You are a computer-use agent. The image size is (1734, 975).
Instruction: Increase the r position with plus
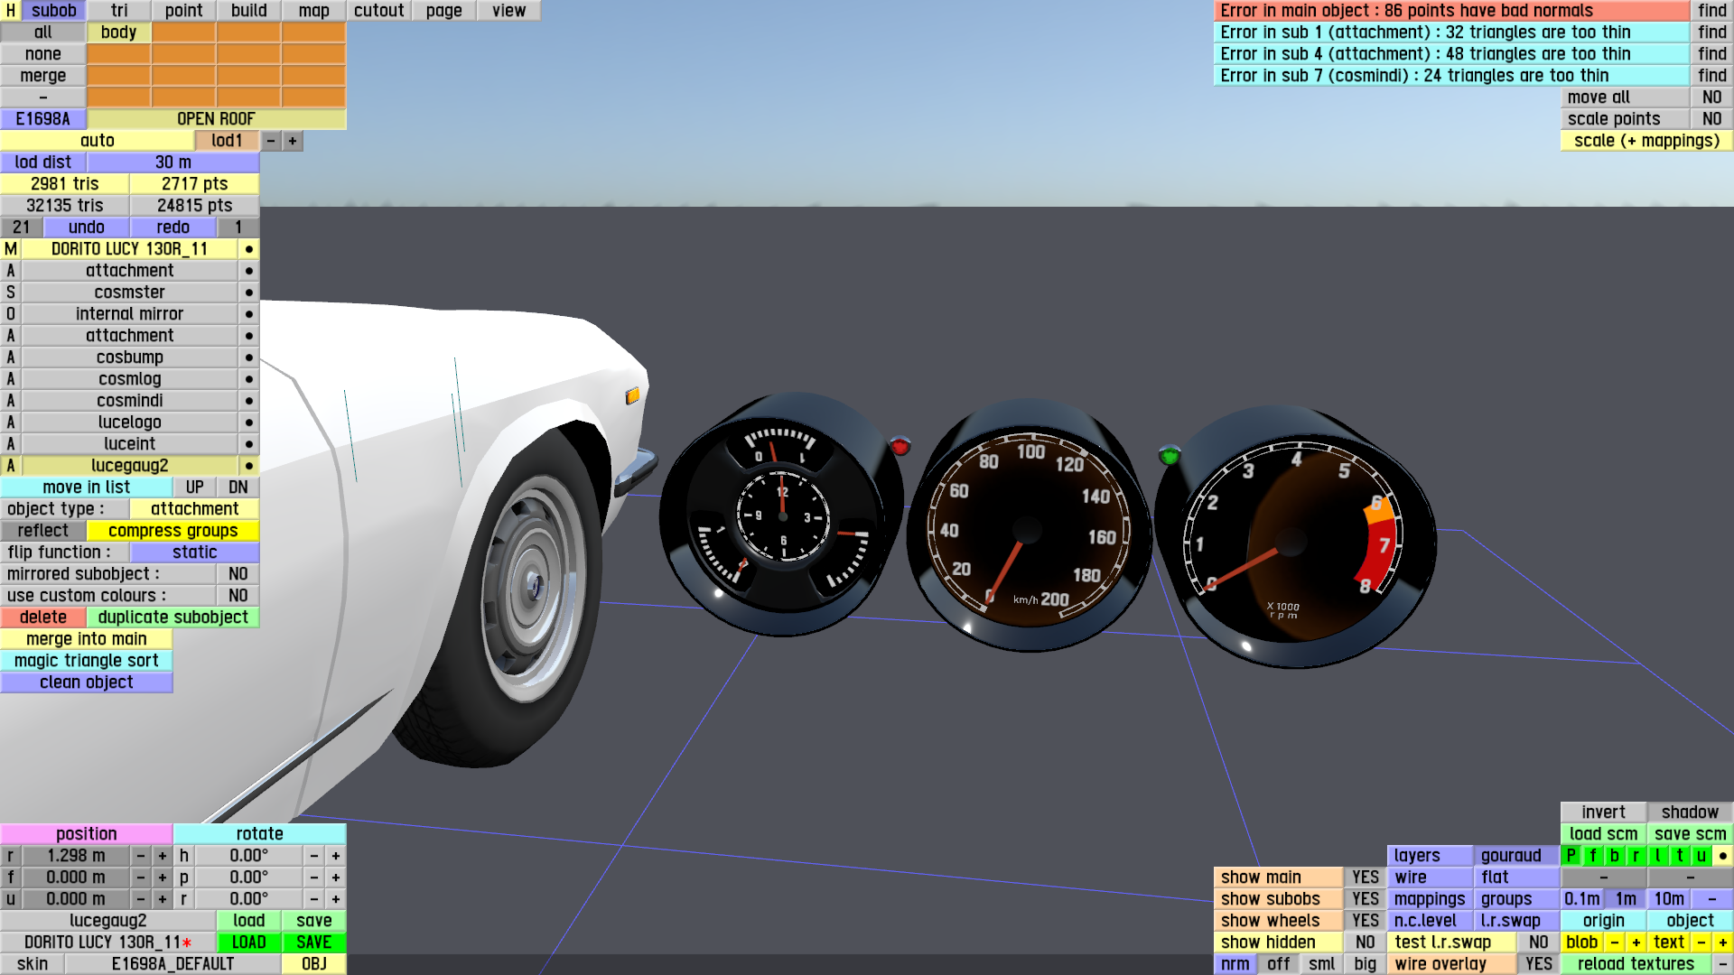(162, 856)
